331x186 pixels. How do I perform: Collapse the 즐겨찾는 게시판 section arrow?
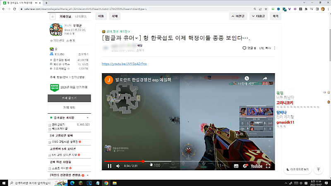click(x=88, y=118)
